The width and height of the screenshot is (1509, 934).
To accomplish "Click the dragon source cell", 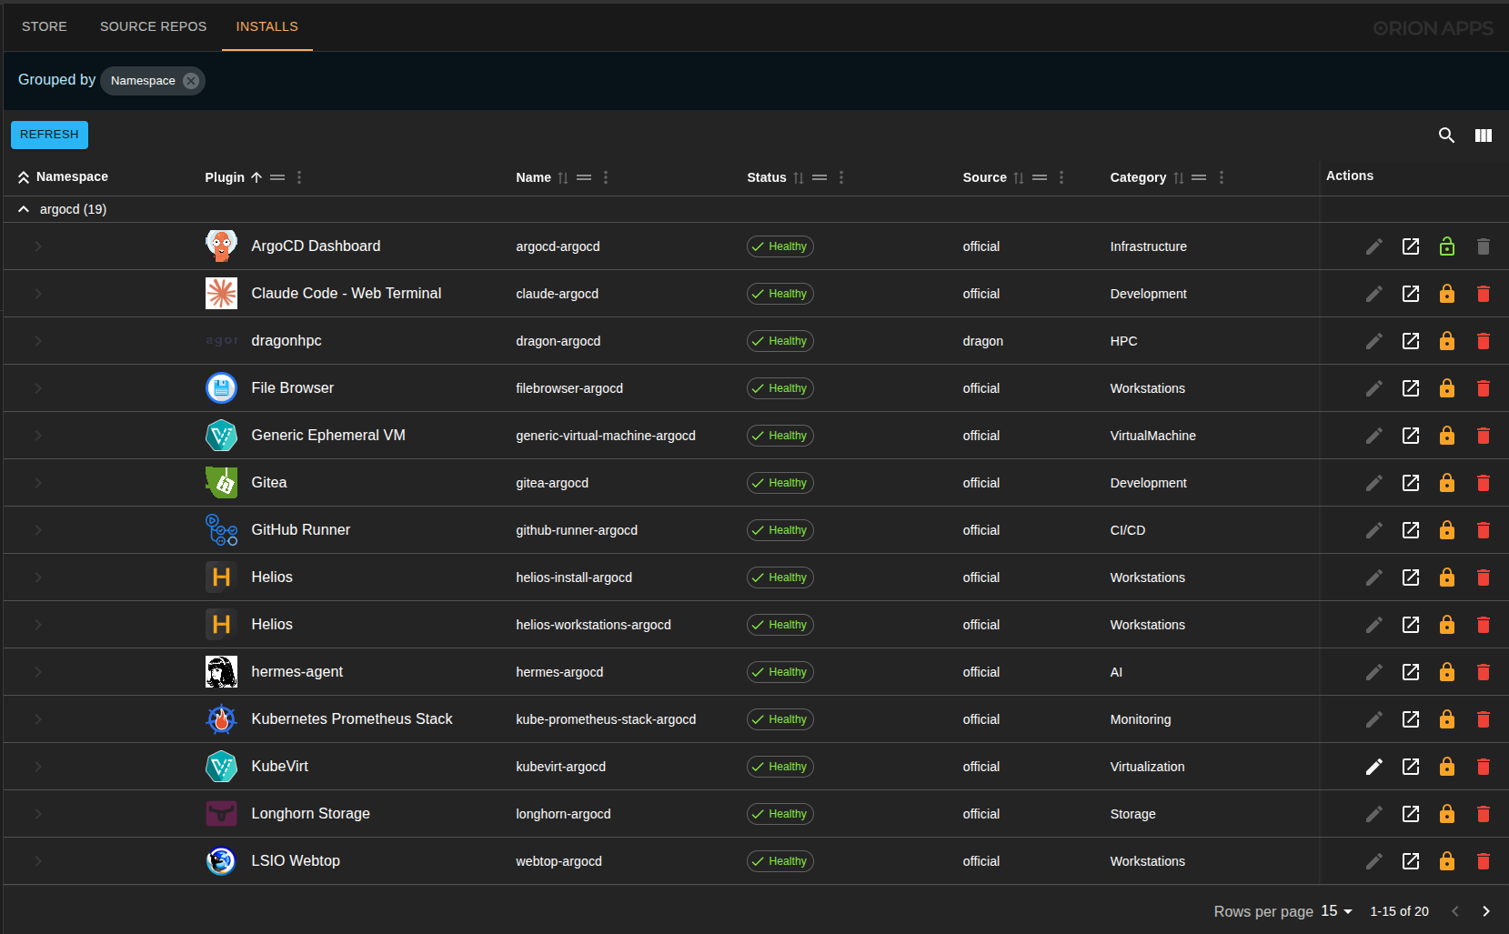I will point(983,341).
